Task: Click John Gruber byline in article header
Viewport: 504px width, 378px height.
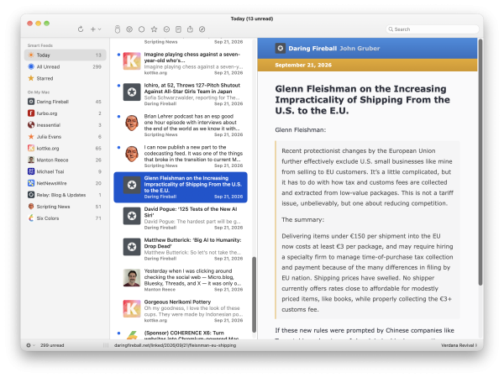Action: [x=360, y=49]
